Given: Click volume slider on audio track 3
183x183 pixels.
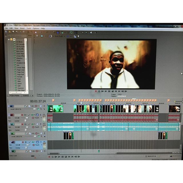Looking at the screenshot, I should pos(27,127).
